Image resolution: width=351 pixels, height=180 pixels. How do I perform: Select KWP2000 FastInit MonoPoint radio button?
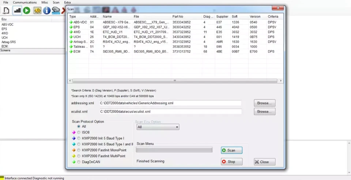pyautogui.click(x=79, y=150)
